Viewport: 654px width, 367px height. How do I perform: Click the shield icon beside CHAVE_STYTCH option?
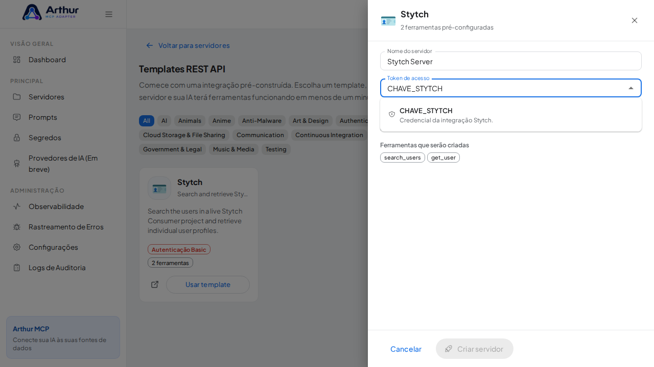(392, 115)
